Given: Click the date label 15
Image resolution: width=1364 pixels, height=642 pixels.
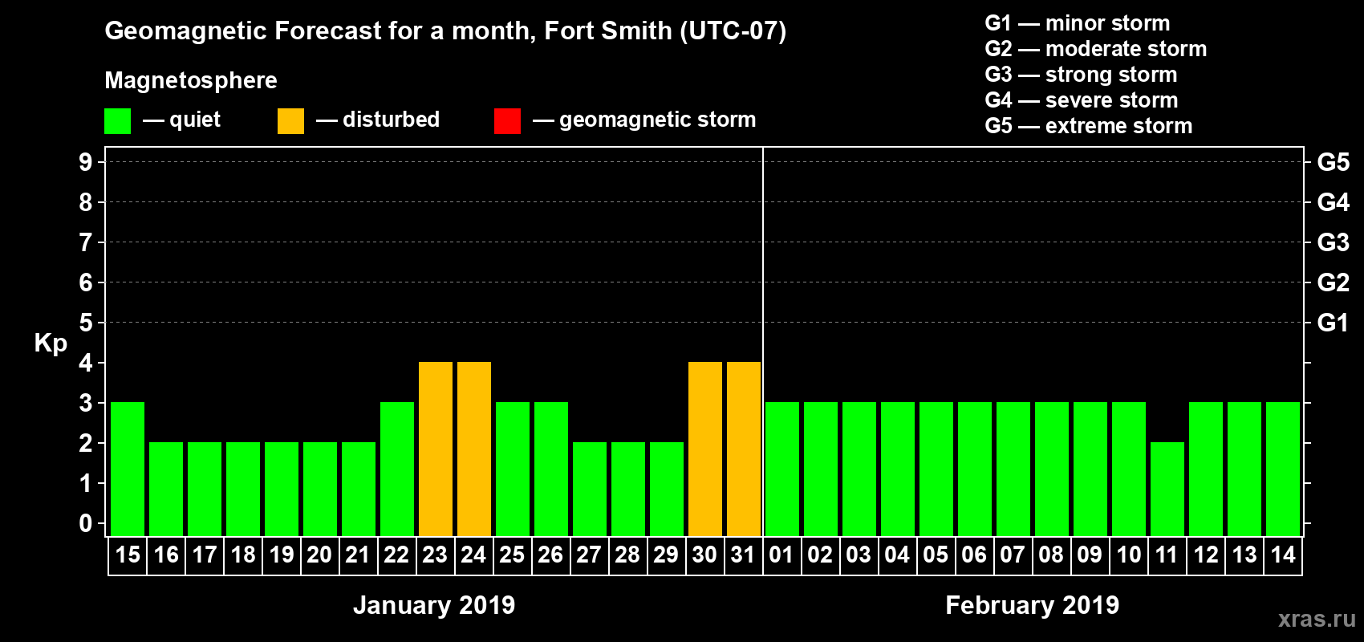Looking at the screenshot, I should [x=128, y=555].
